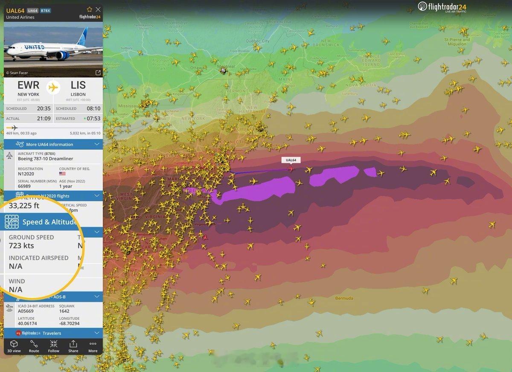
Task: Collapse the Speed & Altitude section chevron
Action: pyautogui.click(x=97, y=232)
